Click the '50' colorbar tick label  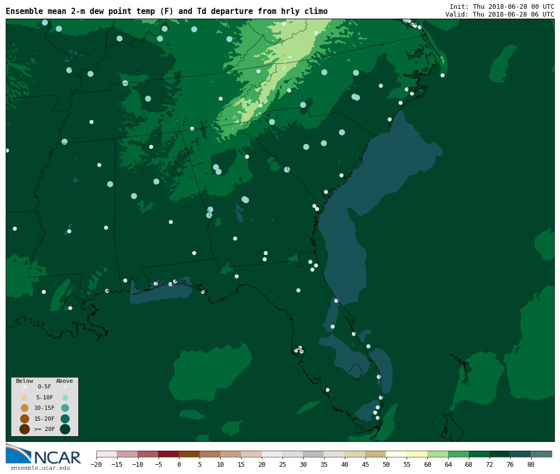click(386, 464)
